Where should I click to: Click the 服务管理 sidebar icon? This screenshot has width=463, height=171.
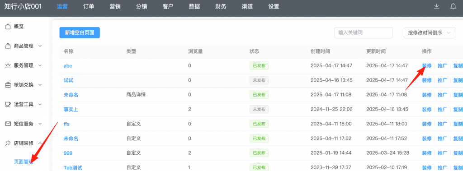click(8, 65)
